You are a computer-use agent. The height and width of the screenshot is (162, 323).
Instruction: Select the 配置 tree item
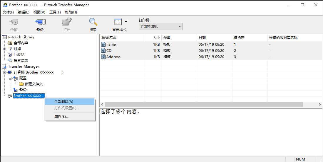[x=23, y=78]
